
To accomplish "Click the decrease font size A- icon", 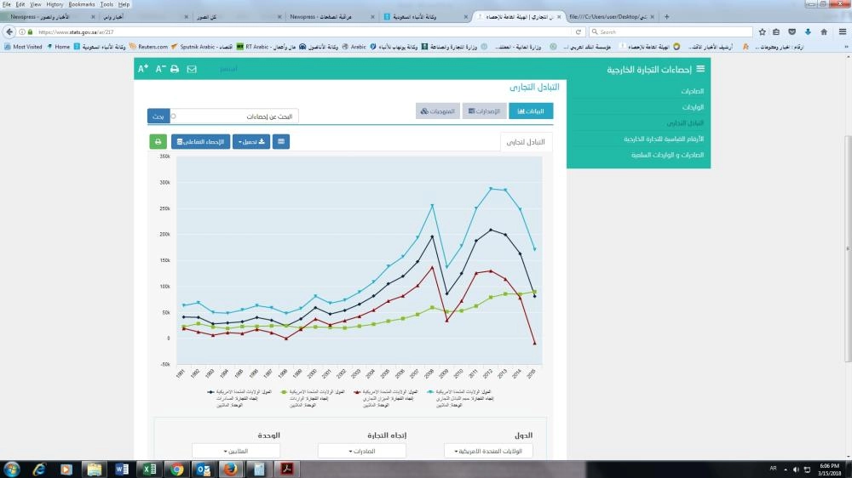I will point(159,69).
